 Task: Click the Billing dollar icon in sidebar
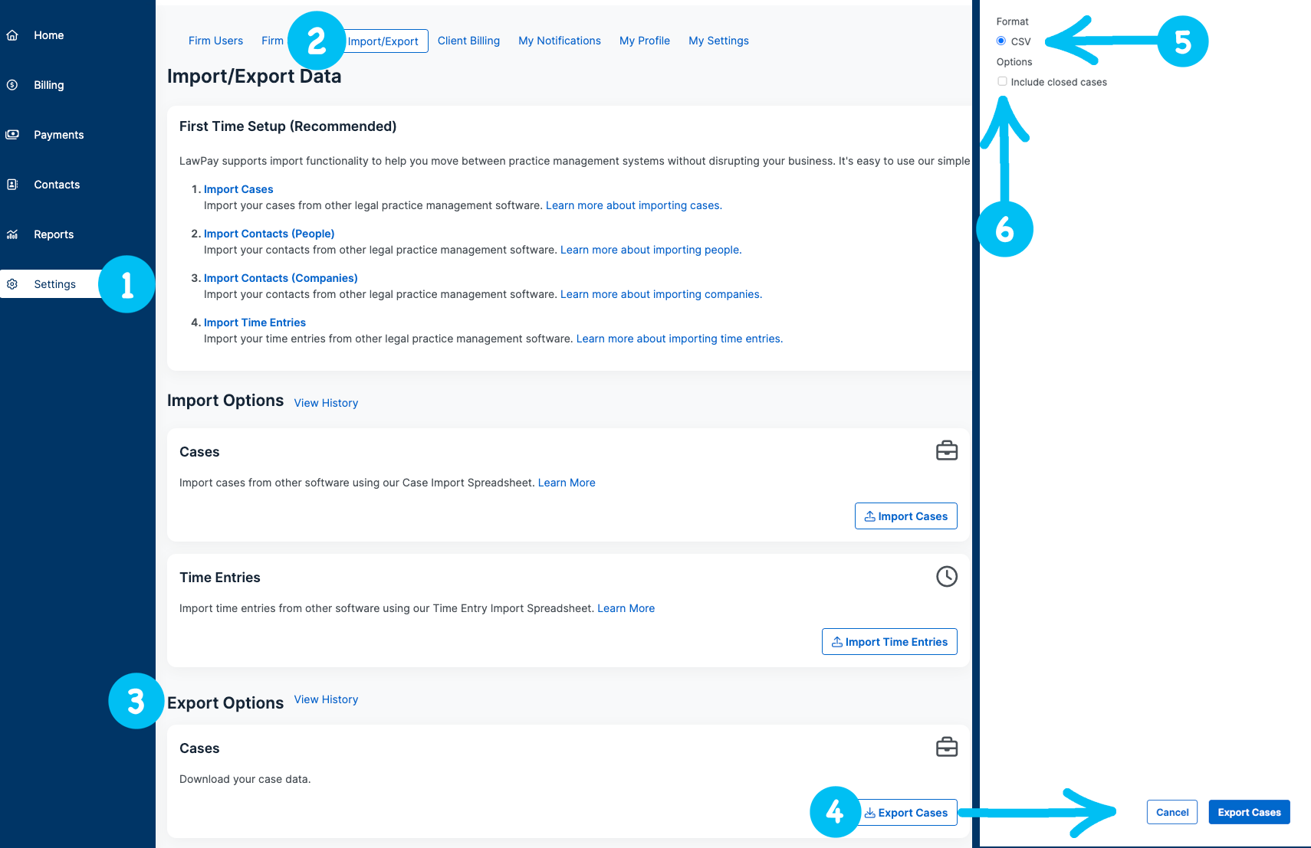(12, 85)
